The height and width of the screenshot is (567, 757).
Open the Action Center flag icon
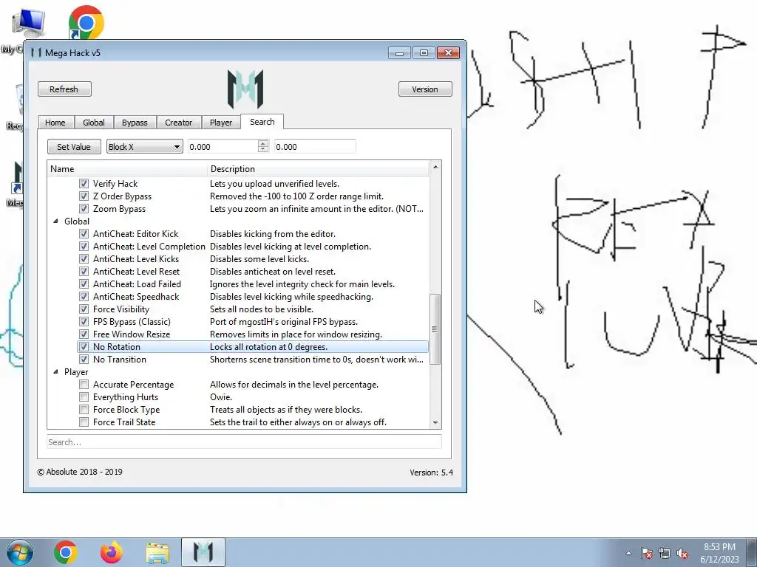click(647, 554)
